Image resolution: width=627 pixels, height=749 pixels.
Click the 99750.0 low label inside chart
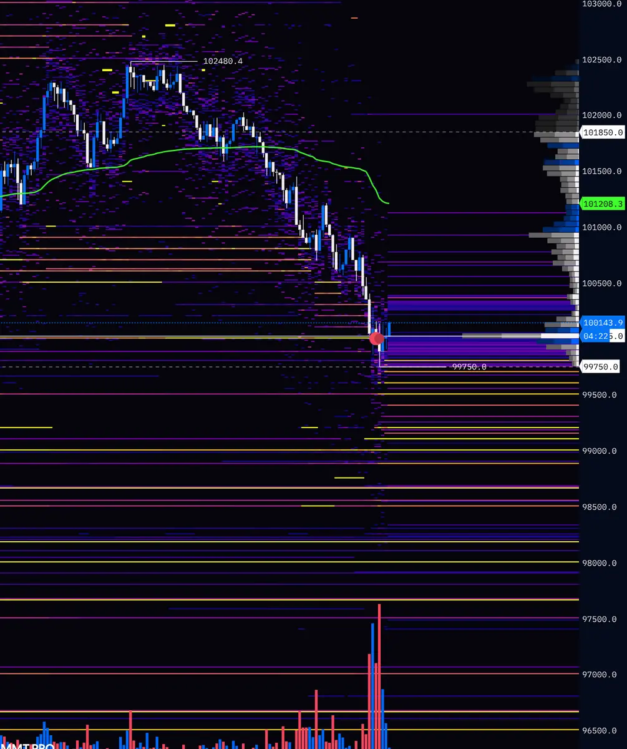[469, 367]
